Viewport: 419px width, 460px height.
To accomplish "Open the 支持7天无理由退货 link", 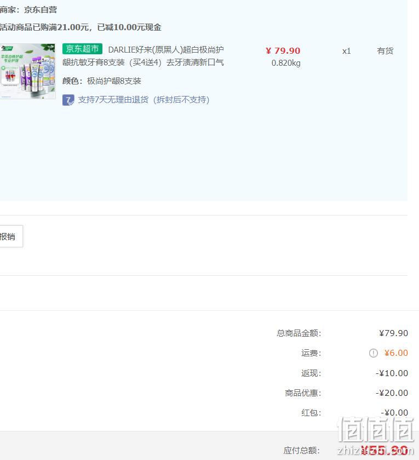I will pyautogui.click(x=144, y=100).
